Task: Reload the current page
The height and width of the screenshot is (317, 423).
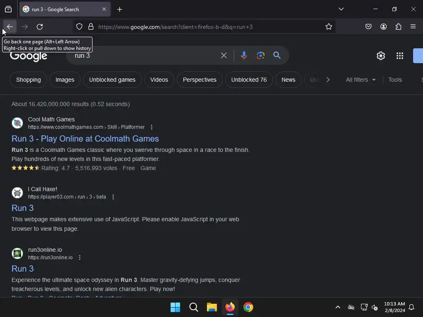Action: [40, 27]
